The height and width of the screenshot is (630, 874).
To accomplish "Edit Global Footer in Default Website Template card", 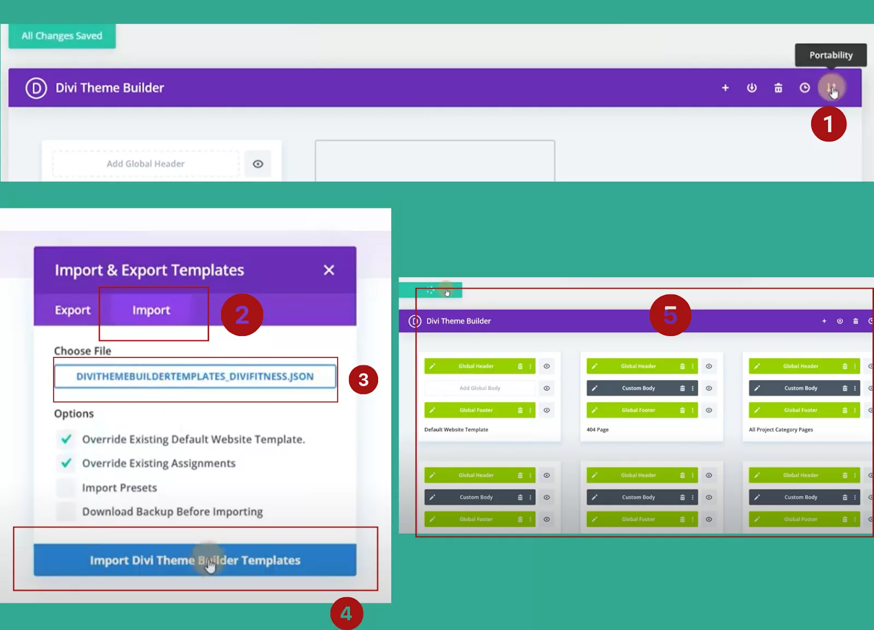I will 432,410.
